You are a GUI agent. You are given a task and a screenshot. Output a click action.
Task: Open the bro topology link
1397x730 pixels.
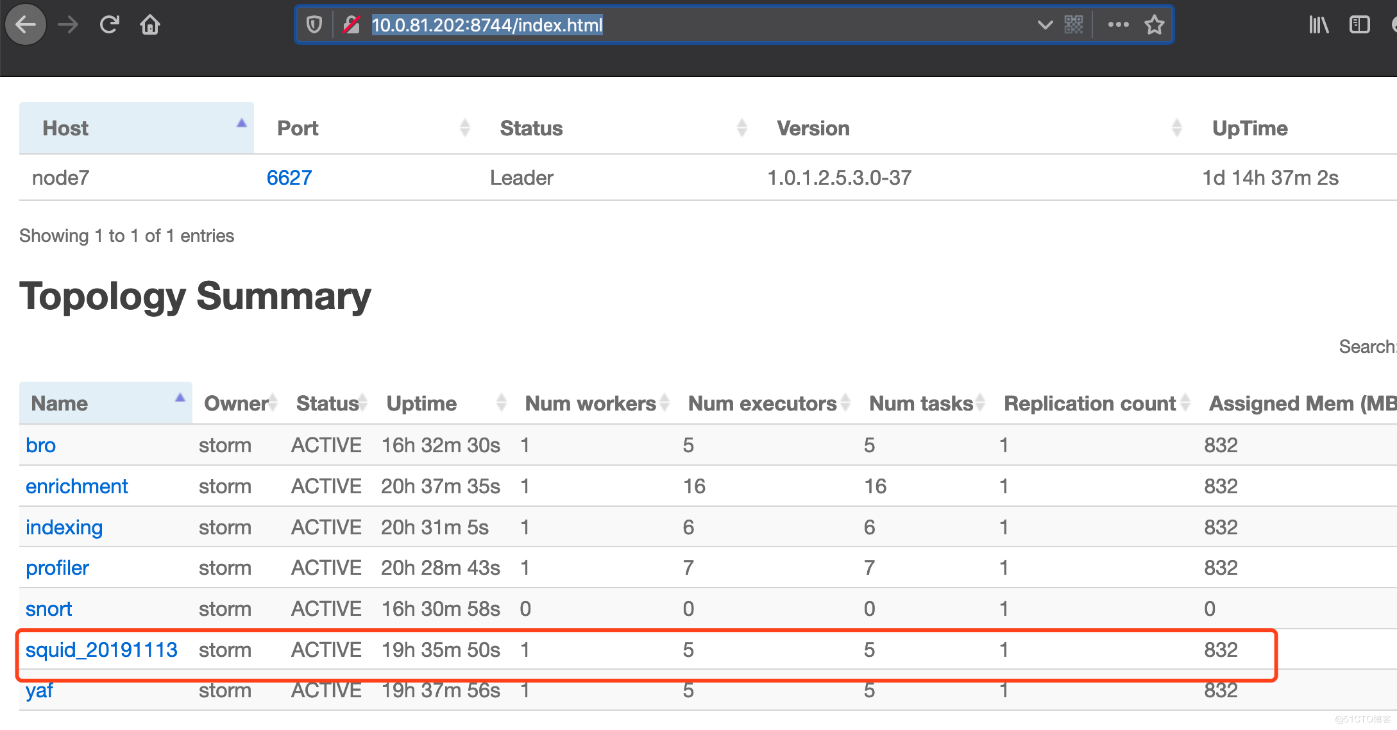pos(40,445)
